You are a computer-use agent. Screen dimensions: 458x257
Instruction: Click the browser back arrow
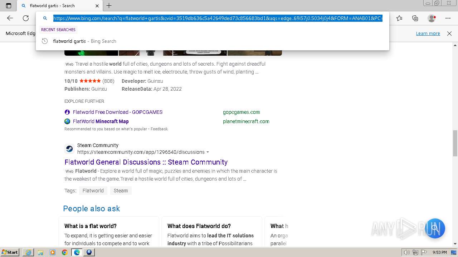[x=10, y=18]
